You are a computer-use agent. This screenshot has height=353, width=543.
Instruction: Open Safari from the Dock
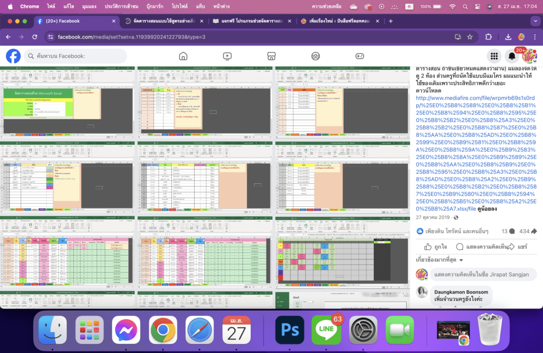click(x=199, y=330)
